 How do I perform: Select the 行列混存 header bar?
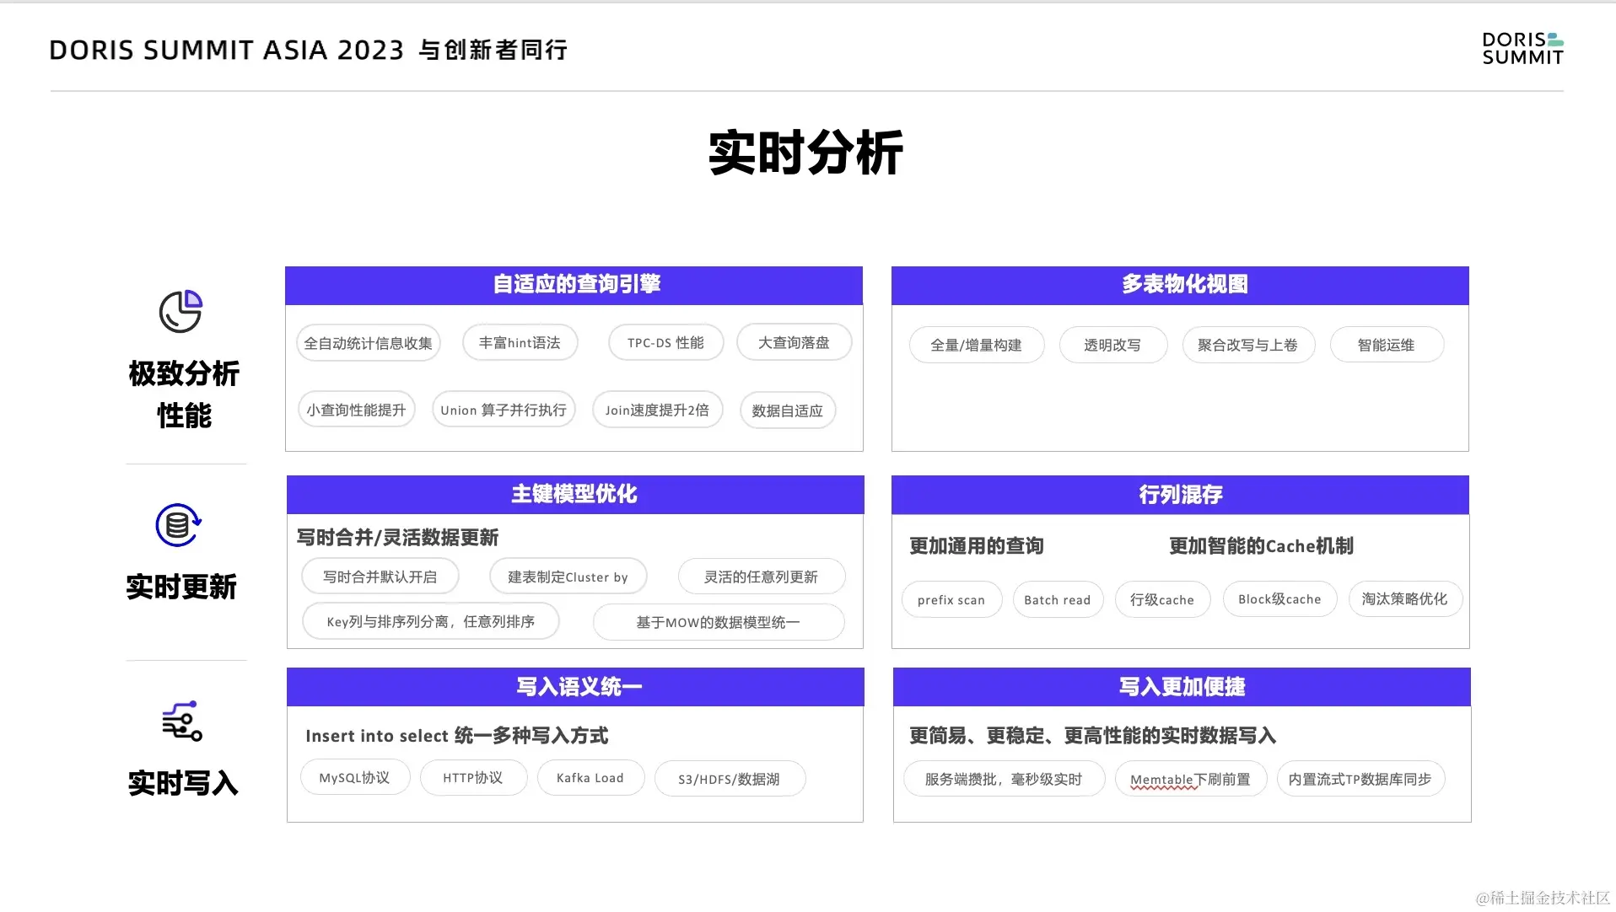[1180, 495]
